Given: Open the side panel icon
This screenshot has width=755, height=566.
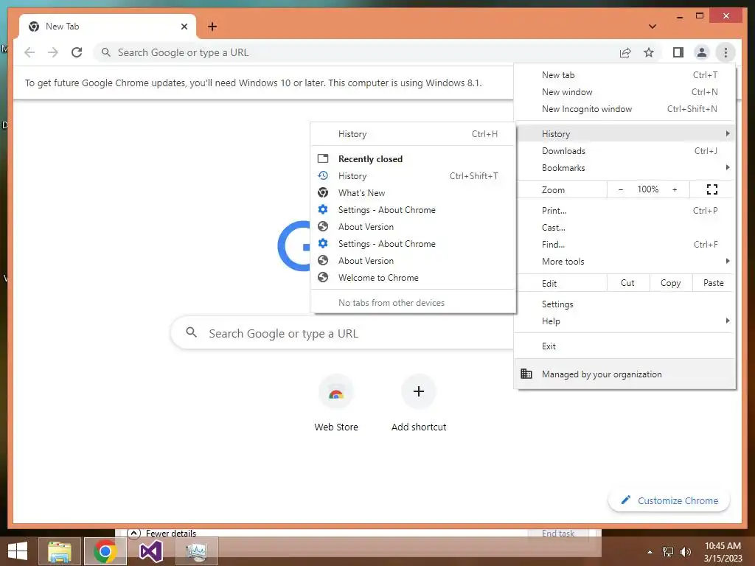Looking at the screenshot, I should 678,52.
